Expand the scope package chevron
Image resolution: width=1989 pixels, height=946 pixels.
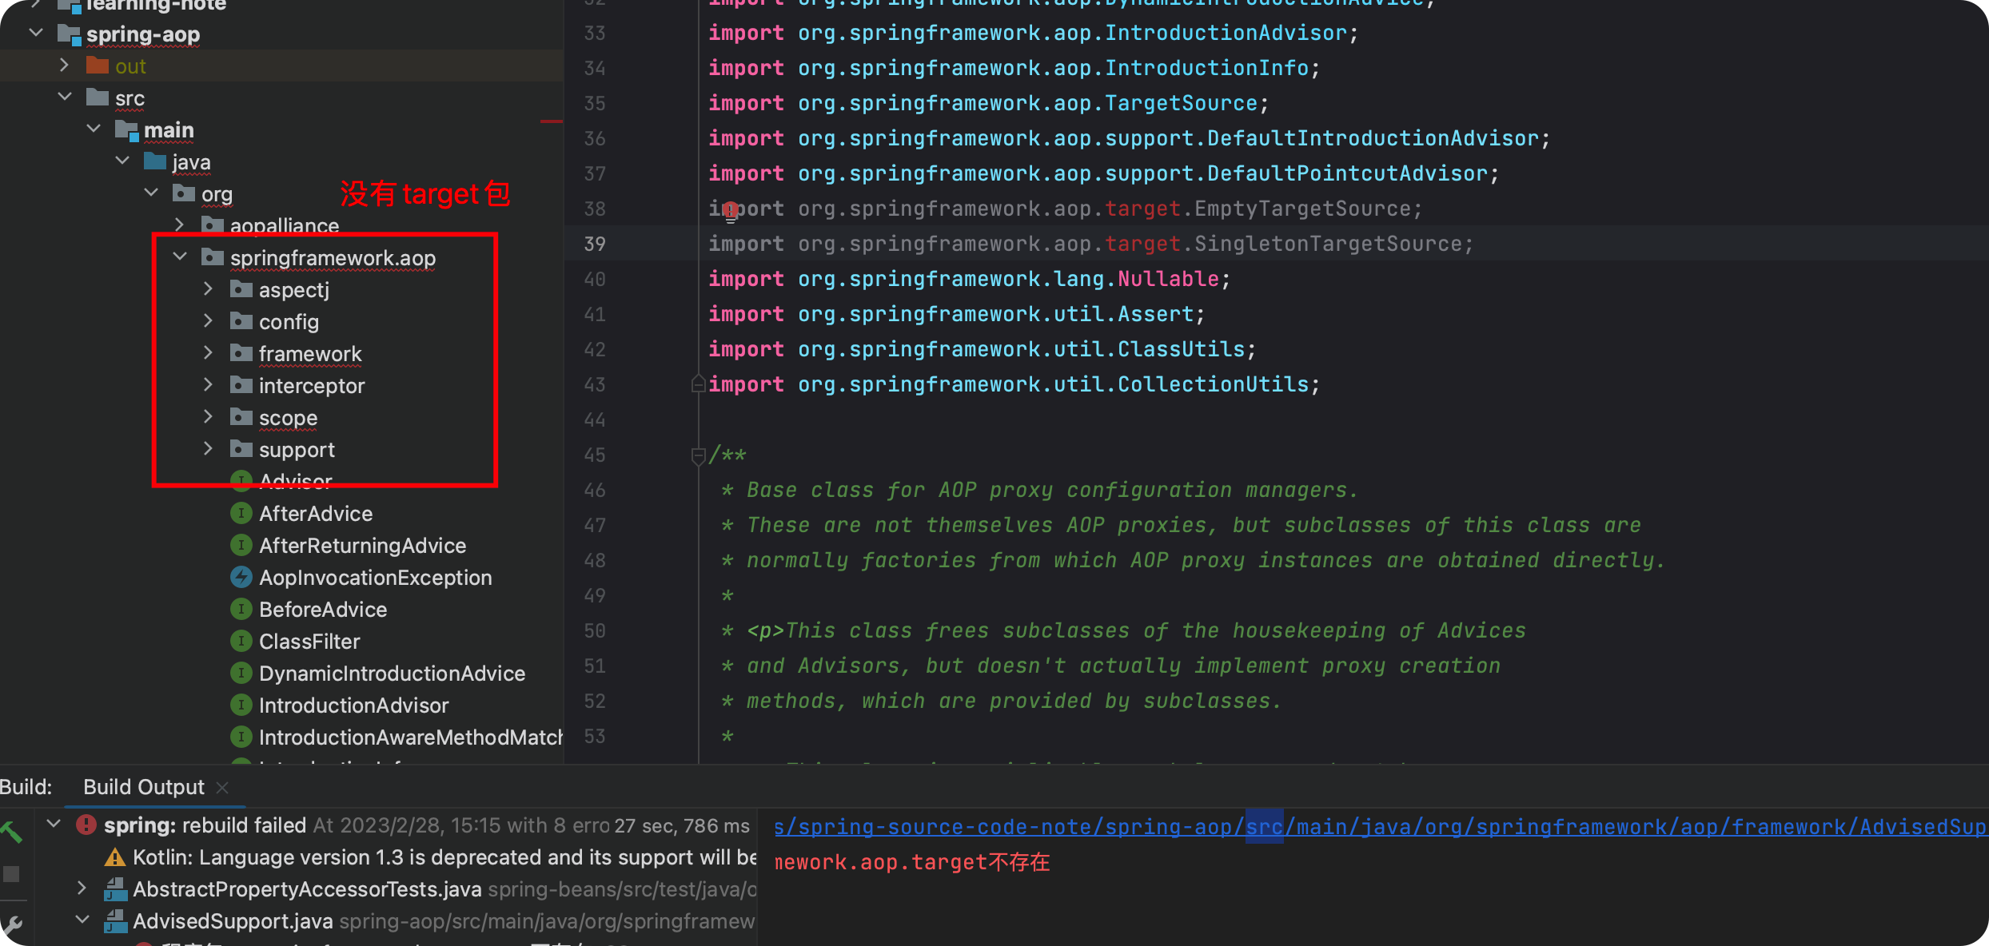click(x=209, y=416)
